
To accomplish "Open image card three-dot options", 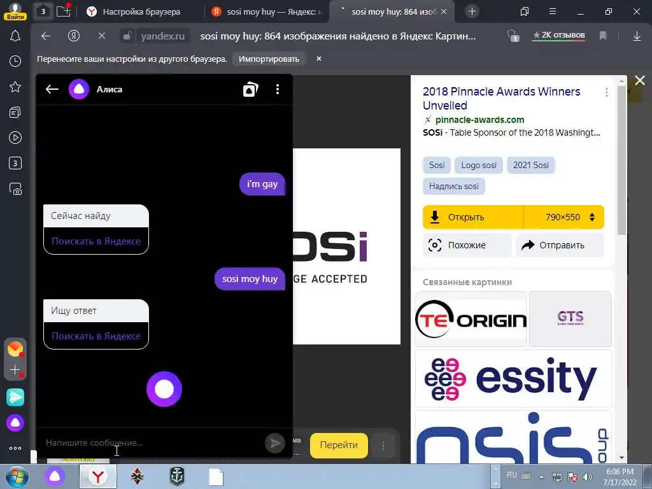I will [x=606, y=92].
